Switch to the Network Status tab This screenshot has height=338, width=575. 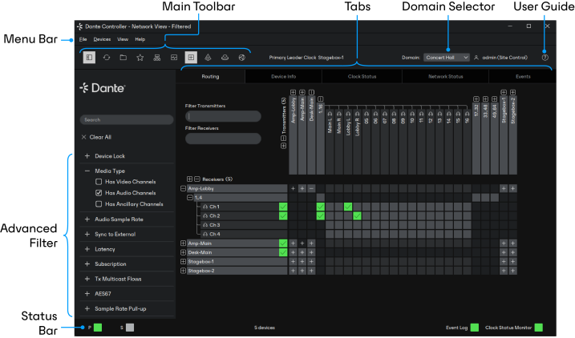click(x=446, y=77)
